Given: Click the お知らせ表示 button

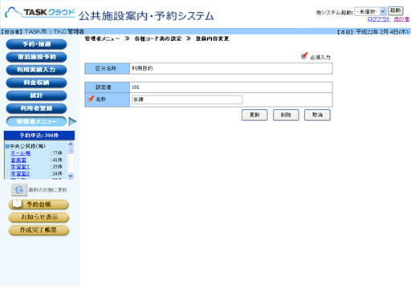Looking at the screenshot, I should point(39,217).
